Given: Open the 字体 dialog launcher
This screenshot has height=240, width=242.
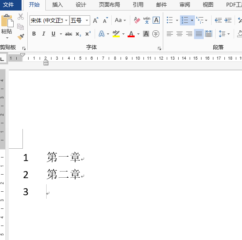Looking at the screenshot, I should (159, 49).
